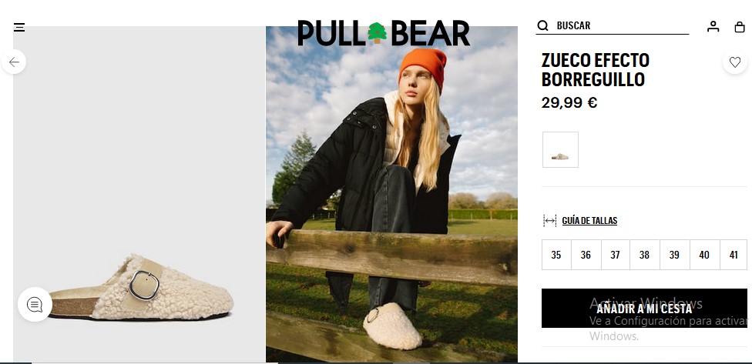
Task: Pick size 40
Action: coord(704,255)
